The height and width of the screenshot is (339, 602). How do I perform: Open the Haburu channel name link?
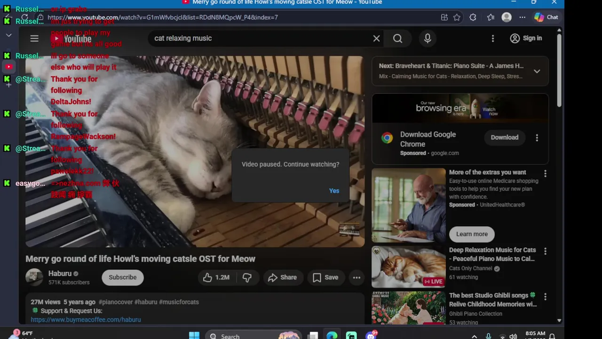coord(60,274)
